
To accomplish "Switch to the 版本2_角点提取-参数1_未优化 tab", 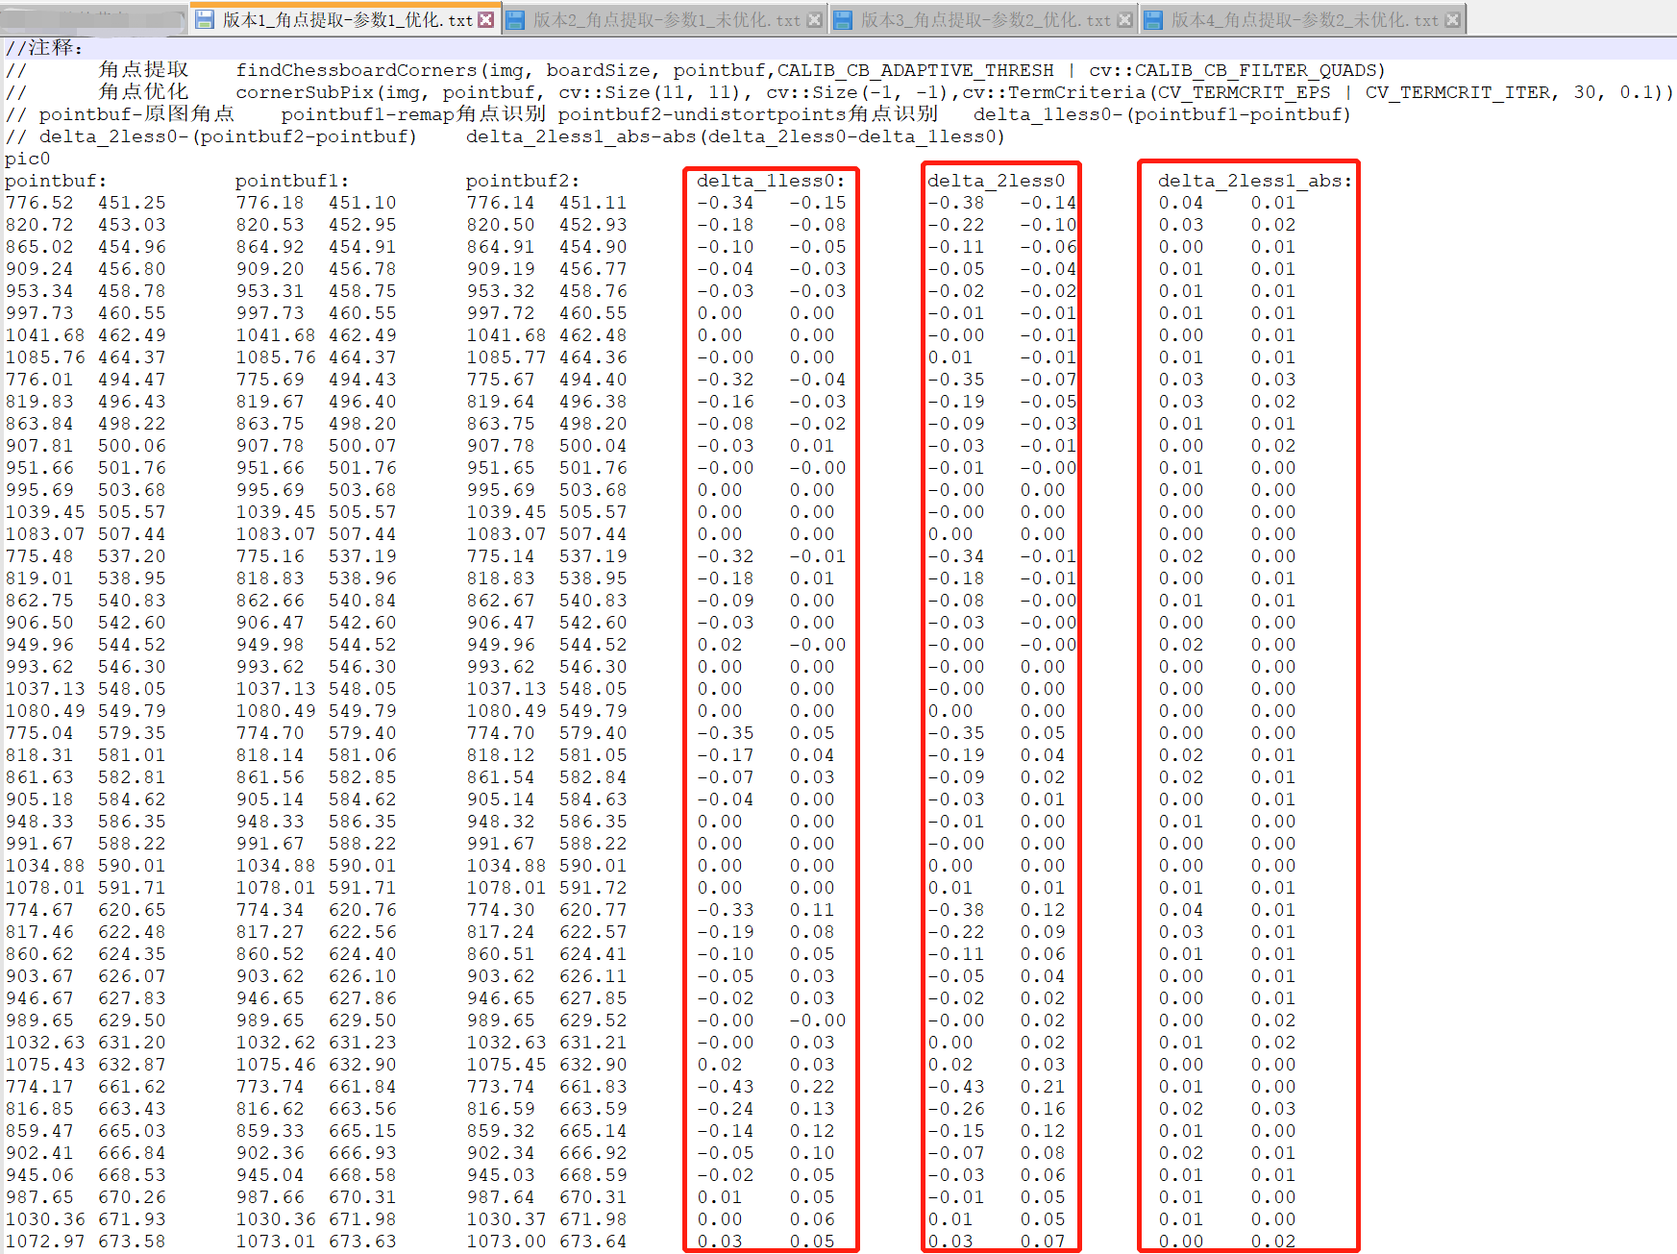I will point(663,17).
